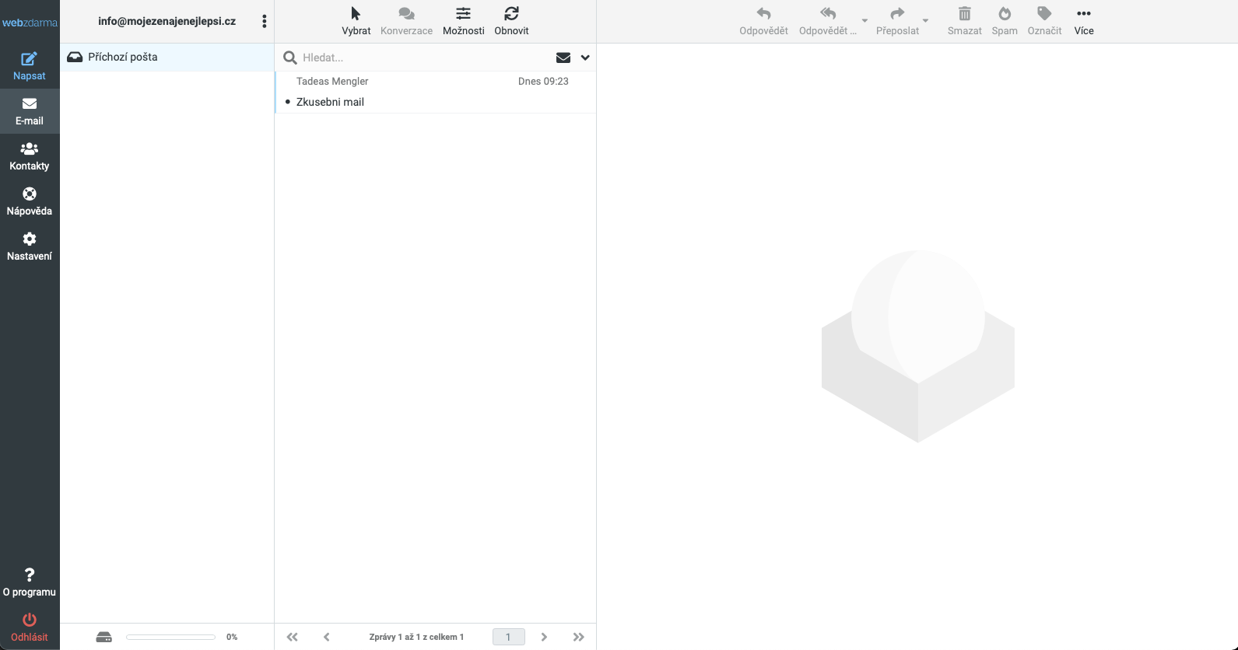Go to next page of messages
Image resolution: width=1238 pixels, height=650 pixels.
[544, 637]
